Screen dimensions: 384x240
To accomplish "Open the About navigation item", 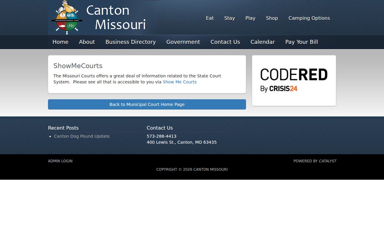I will click(87, 42).
